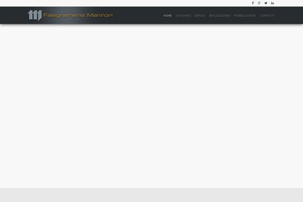Image resolution: width=303 pixels, height=202 pixels.
Task: Open the Google Plus social icon
Action: [x=259, y=3]
